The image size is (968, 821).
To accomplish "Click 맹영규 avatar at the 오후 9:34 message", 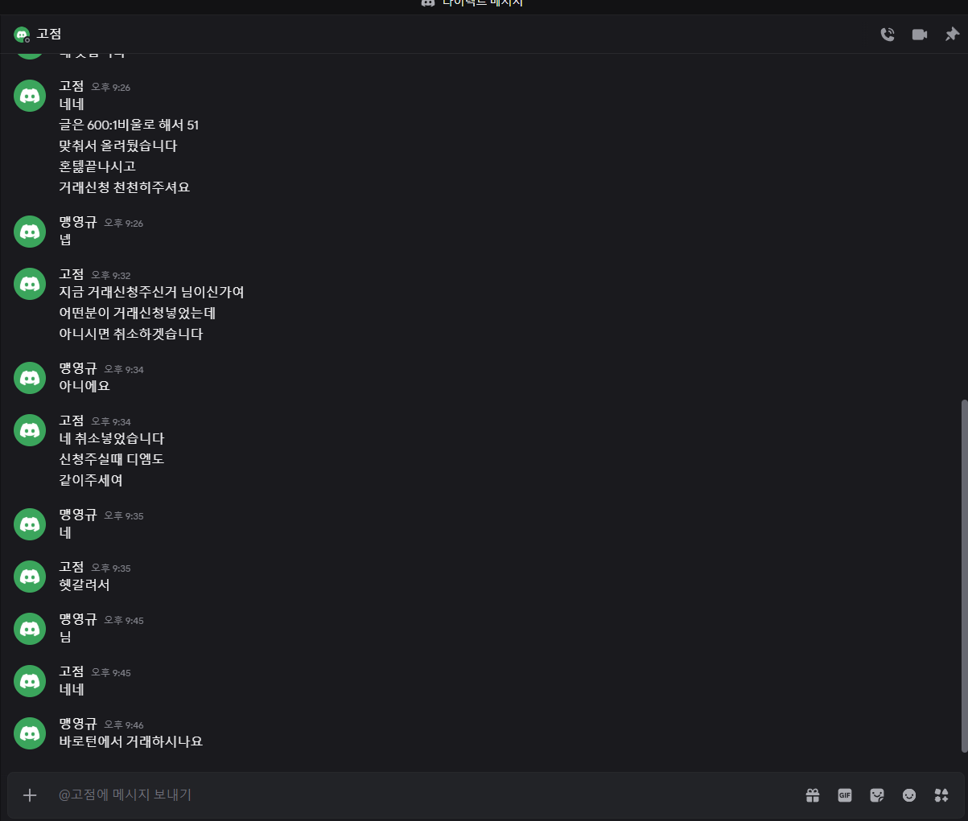I will [x=30, y=378].
